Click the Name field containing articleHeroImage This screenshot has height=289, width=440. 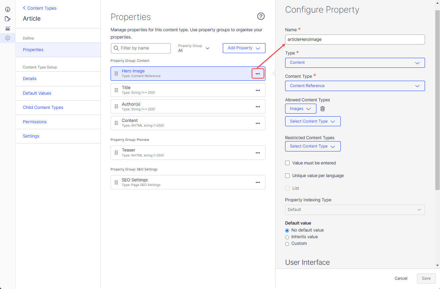tap(355, 40)
